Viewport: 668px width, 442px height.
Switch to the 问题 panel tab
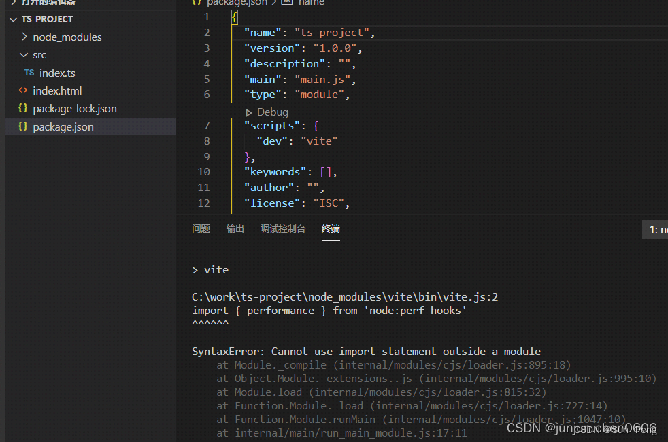pos(201,228)
